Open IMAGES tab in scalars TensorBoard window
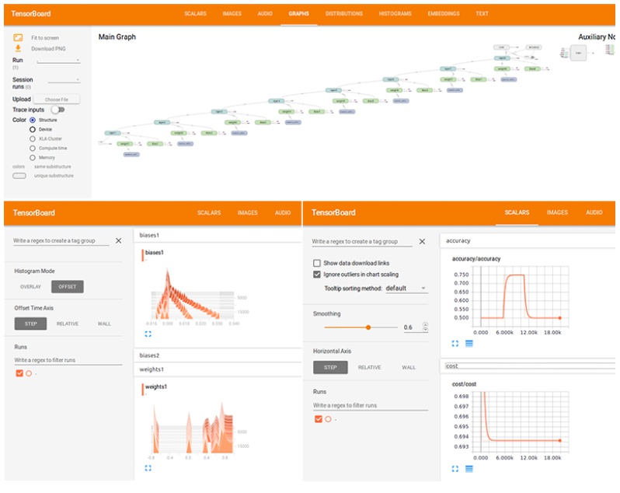Viewport: 620px width, 493px height. 557,212
